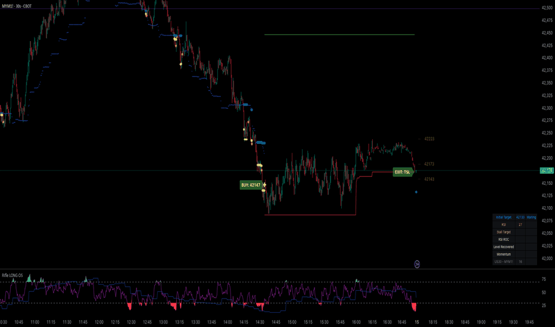Screen dimensions: 555x327
Task: Click the 42173 level label
Action: tap(429, 164)
